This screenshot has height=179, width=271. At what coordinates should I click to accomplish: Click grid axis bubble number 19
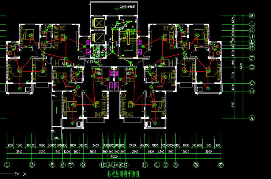(x=145, y=165)
